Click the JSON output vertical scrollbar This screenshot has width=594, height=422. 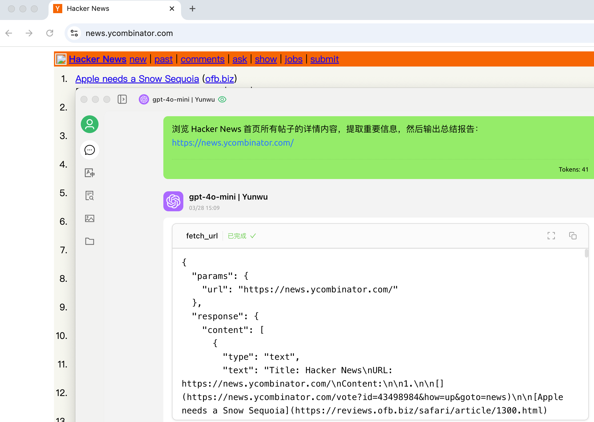pyautogui.click(x=586, y=253)
